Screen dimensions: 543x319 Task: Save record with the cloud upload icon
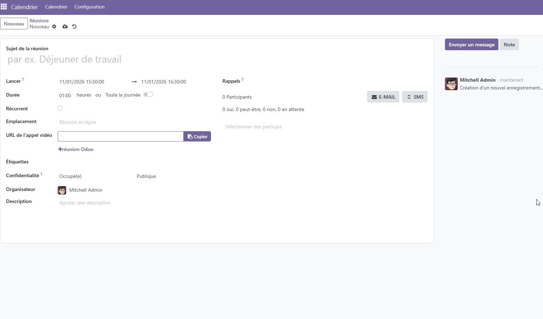click(65, 27)
